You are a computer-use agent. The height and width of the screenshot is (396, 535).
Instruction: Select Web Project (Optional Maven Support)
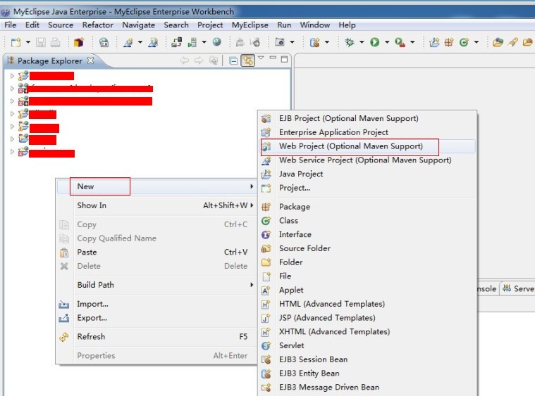[x=367, y=146]
